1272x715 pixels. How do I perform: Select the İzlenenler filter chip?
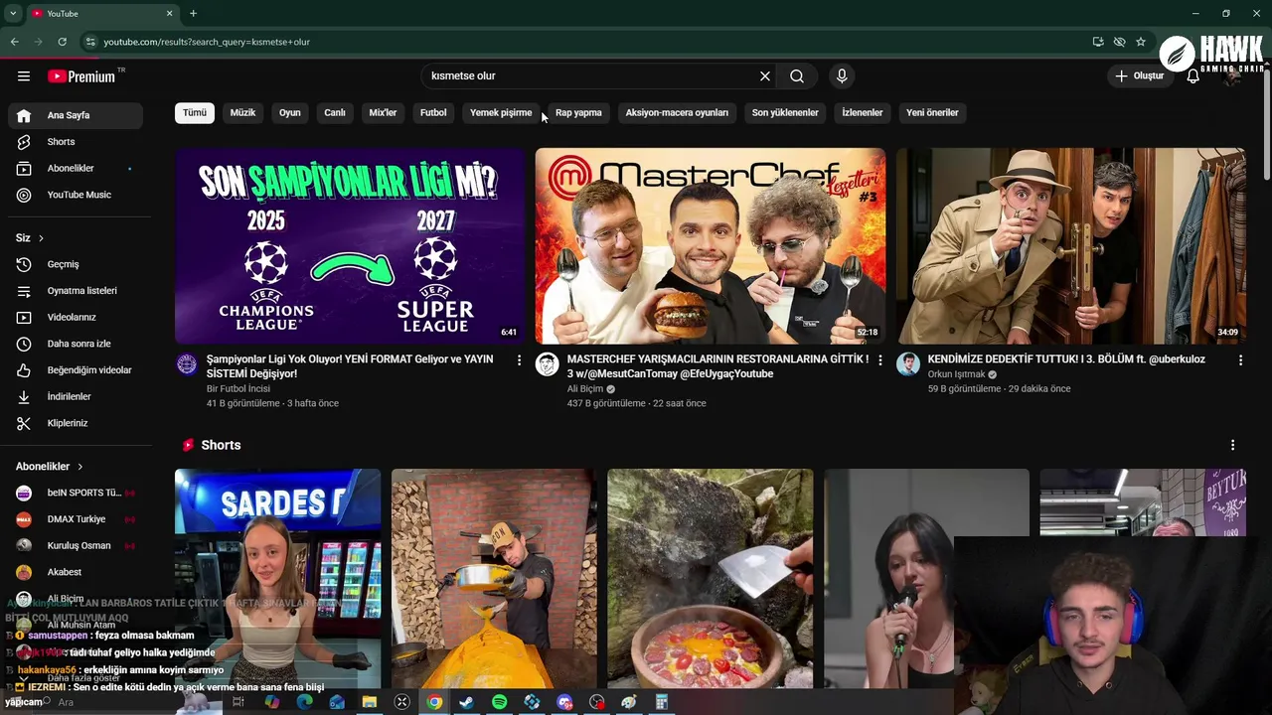click(863, 113)
